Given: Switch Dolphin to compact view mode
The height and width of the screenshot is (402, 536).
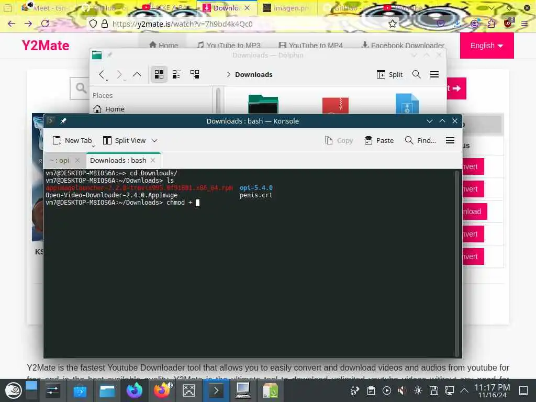Looking at the screenshot, I should pyautogui.click(x=177, y=74).
